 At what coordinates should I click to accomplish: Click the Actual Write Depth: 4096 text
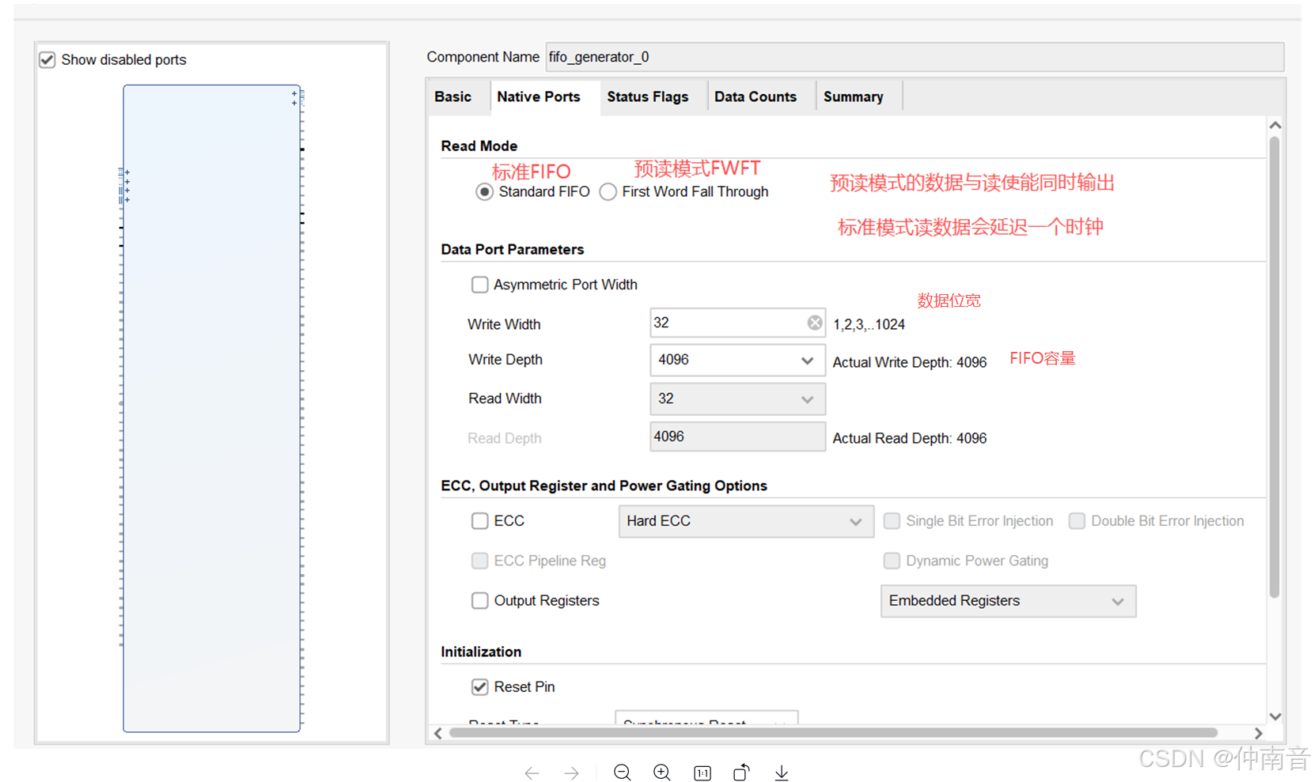[910, 362]
